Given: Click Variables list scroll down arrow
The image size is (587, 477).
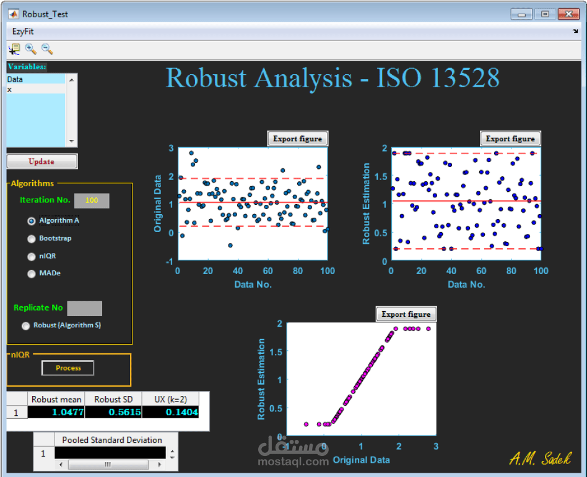Looking at the screenshot, I should [71, 141].
